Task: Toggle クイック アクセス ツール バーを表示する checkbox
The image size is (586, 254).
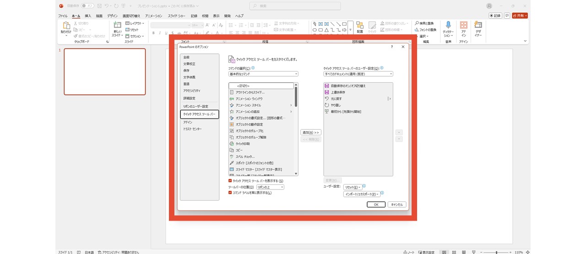Action: tap(230, 181)
